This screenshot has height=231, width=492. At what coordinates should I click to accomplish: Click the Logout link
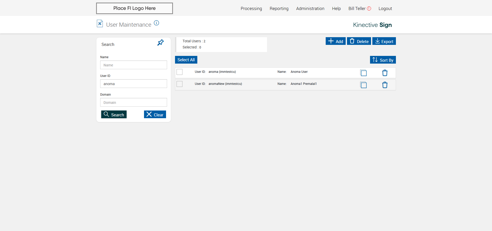(385, 8)
